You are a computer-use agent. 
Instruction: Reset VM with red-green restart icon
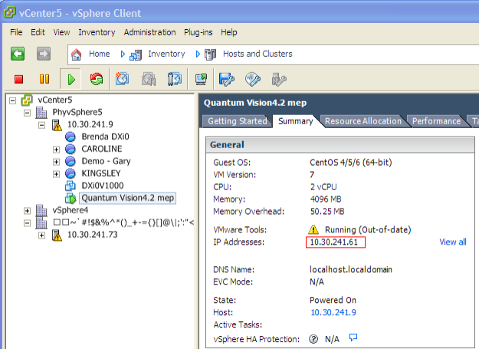[x=97, y=80]
